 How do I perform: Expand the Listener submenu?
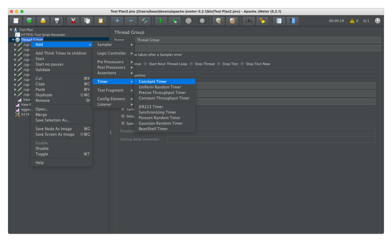click(114, 104)
